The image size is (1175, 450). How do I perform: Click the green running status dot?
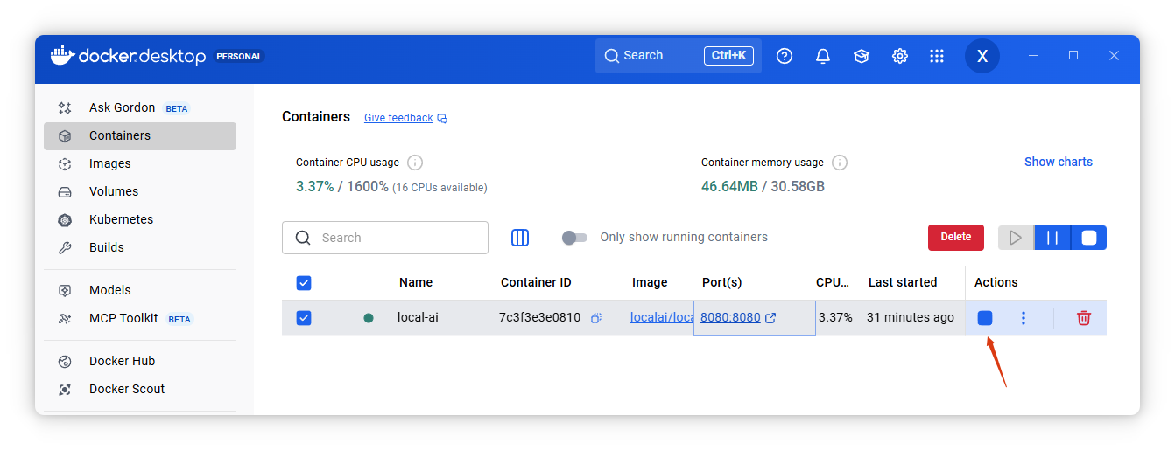(369, 318)
